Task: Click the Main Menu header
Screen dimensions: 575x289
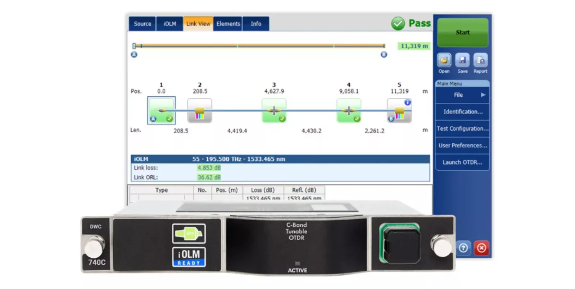Action: click(x=462, y=83)
